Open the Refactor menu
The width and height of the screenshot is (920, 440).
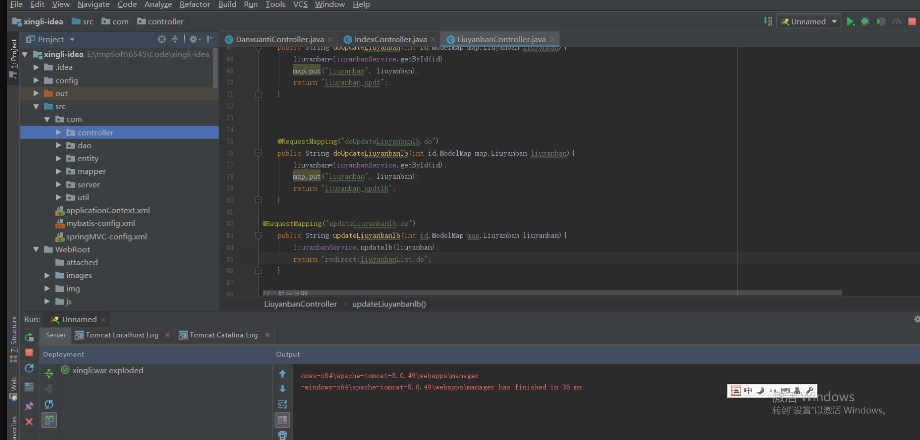[194, 4]
